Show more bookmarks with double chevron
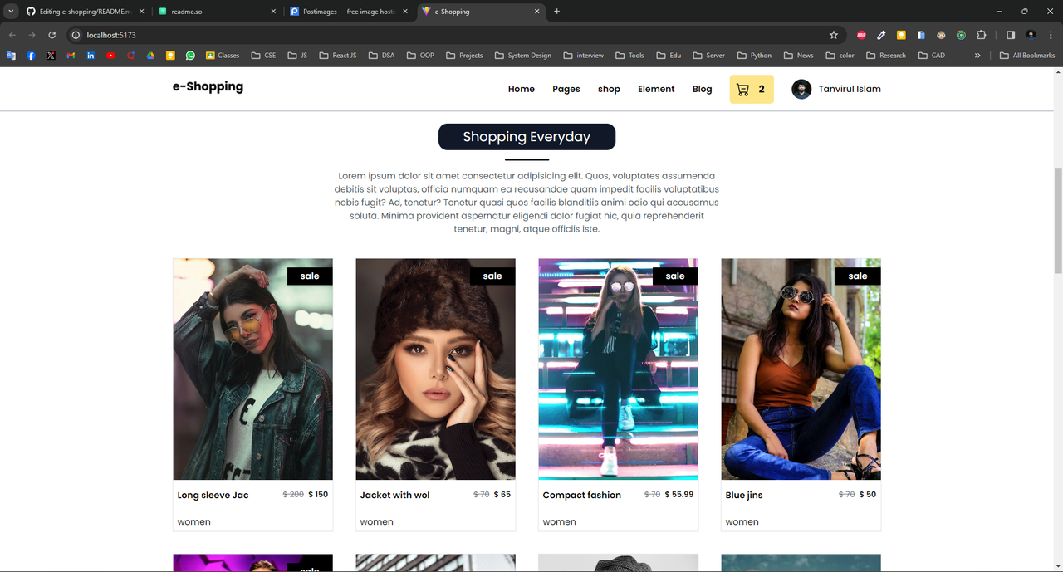The image size is (1063, 572). click(x=977, y=56)
